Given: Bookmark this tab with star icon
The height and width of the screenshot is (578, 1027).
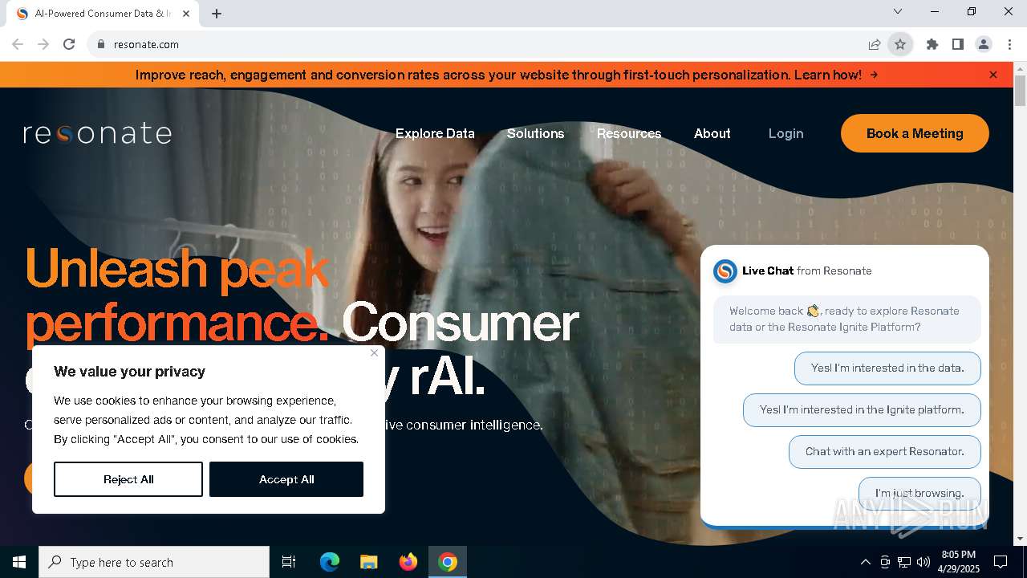Looking at the screenshot, I should pos(900,44).
